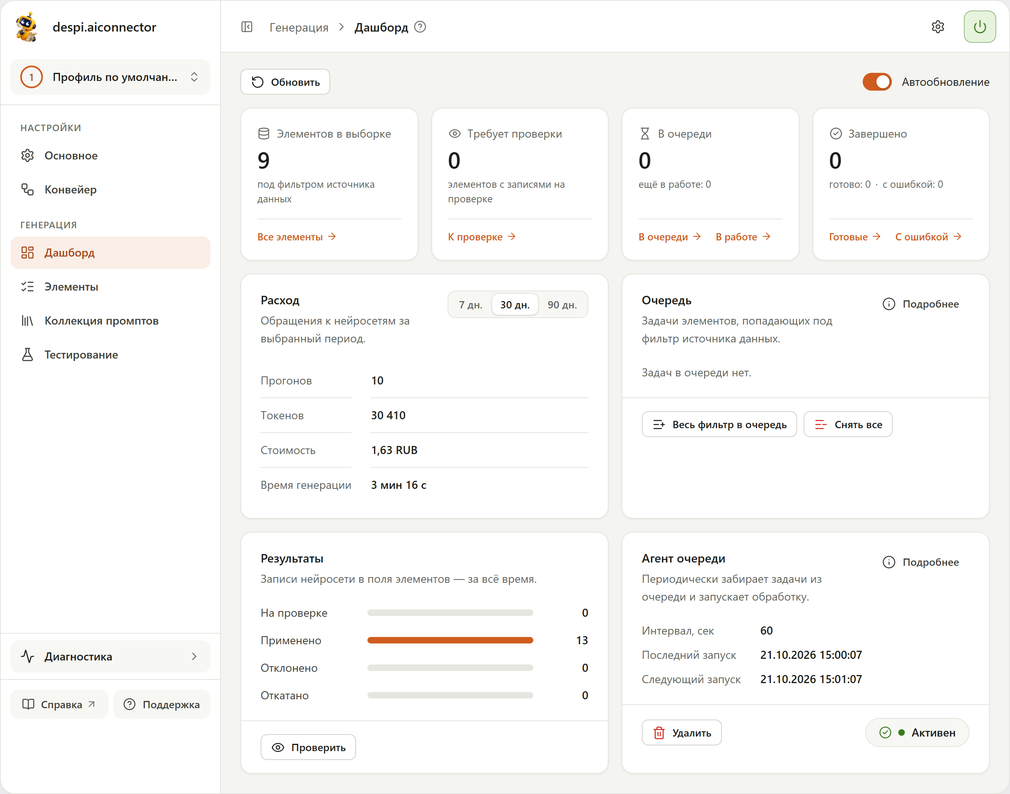Open Подробнее in Агент очереди card

coord(921,563)
